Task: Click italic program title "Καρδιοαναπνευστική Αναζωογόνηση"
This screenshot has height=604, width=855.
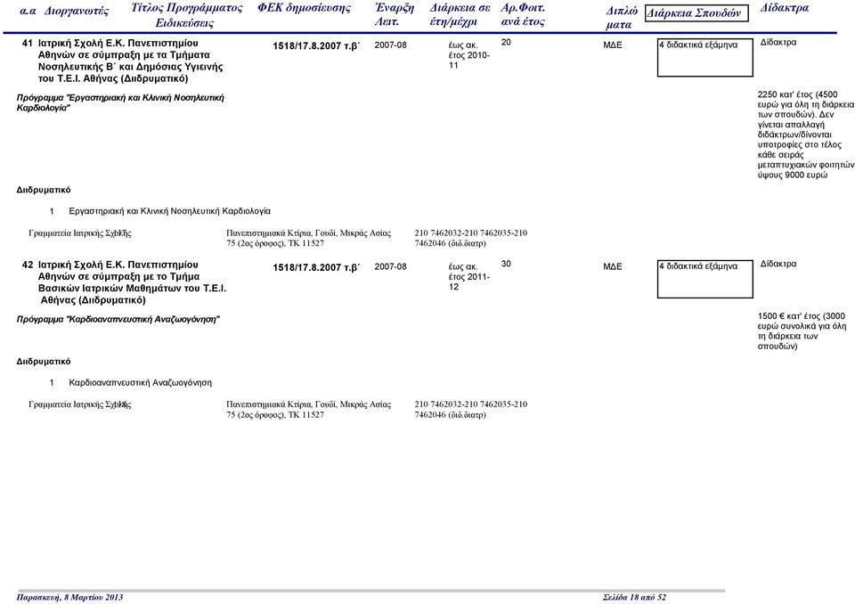Action: [x=118, y=319]
